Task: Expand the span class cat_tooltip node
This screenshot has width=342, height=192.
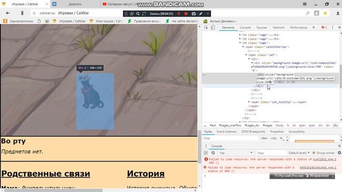Action: click(x=249, y=102)
